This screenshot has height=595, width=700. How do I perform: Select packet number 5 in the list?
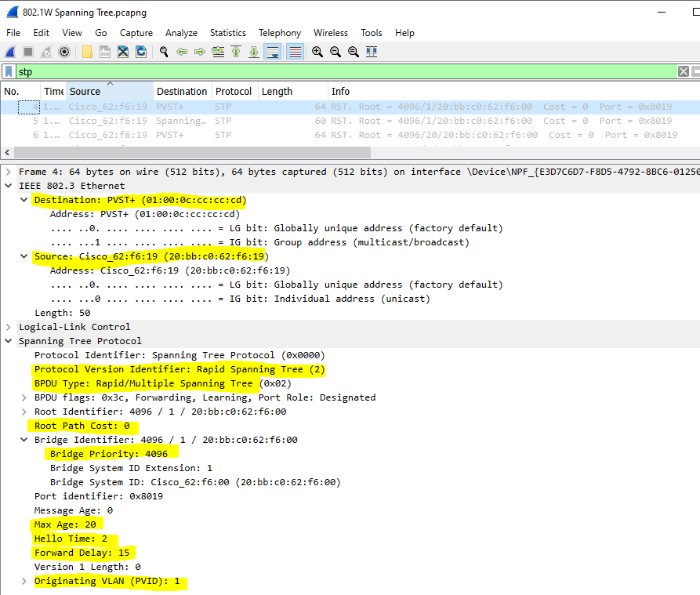click(x=350, y=121)
